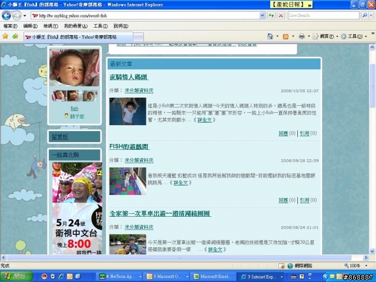Click the first small baby thumbnail
This screenshot has width=376, height=282.
(59, 96)
